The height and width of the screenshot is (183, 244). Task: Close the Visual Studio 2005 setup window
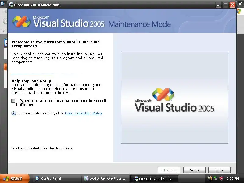(232, 5)
